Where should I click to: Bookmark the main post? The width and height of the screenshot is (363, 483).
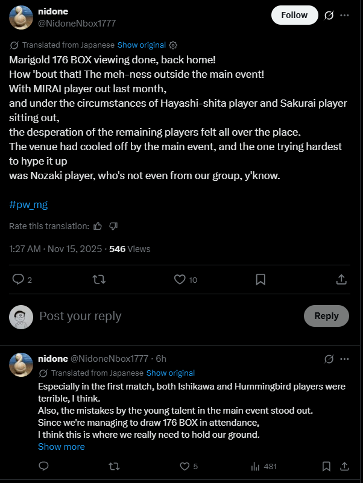coord(260,279)
